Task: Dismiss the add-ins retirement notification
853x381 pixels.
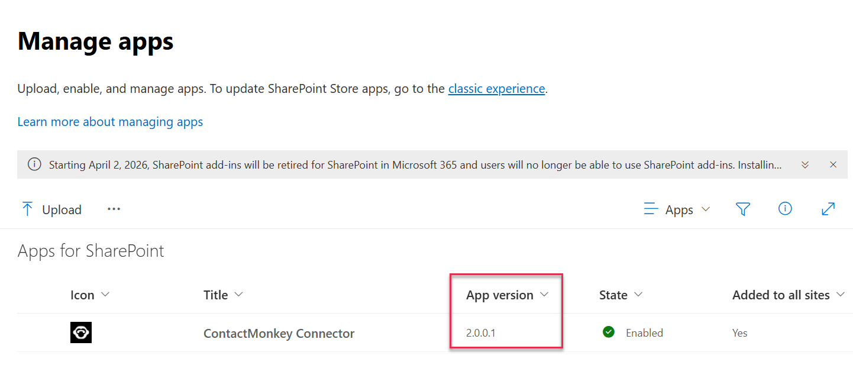Action: coord(833,164)
